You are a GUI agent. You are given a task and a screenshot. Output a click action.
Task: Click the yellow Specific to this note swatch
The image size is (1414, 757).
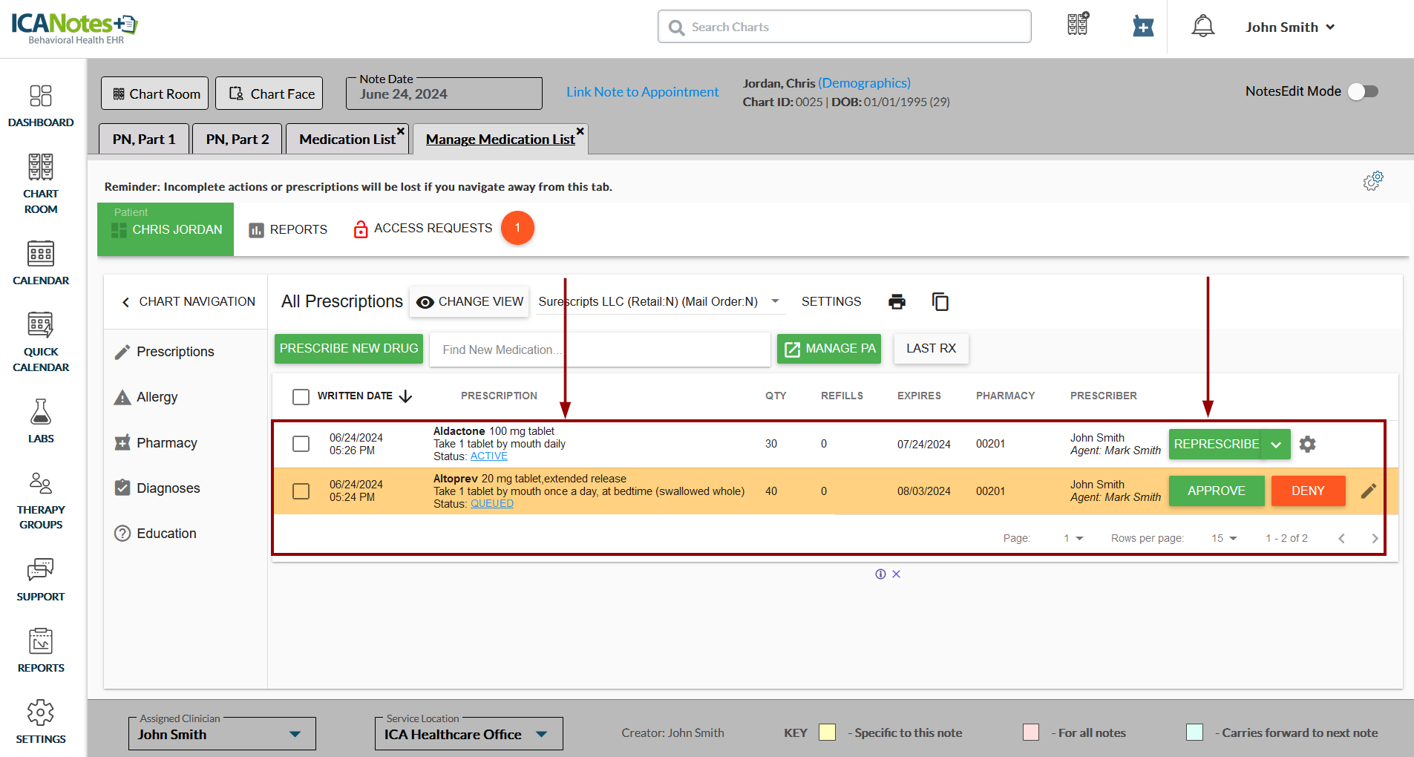pyautogui.click(x=827, y=733)
